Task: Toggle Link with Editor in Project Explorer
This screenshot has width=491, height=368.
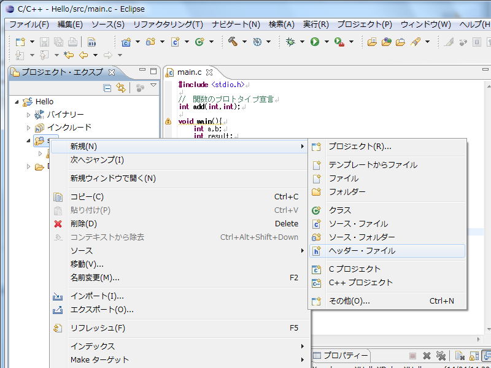Action: [x=121, y=88]
